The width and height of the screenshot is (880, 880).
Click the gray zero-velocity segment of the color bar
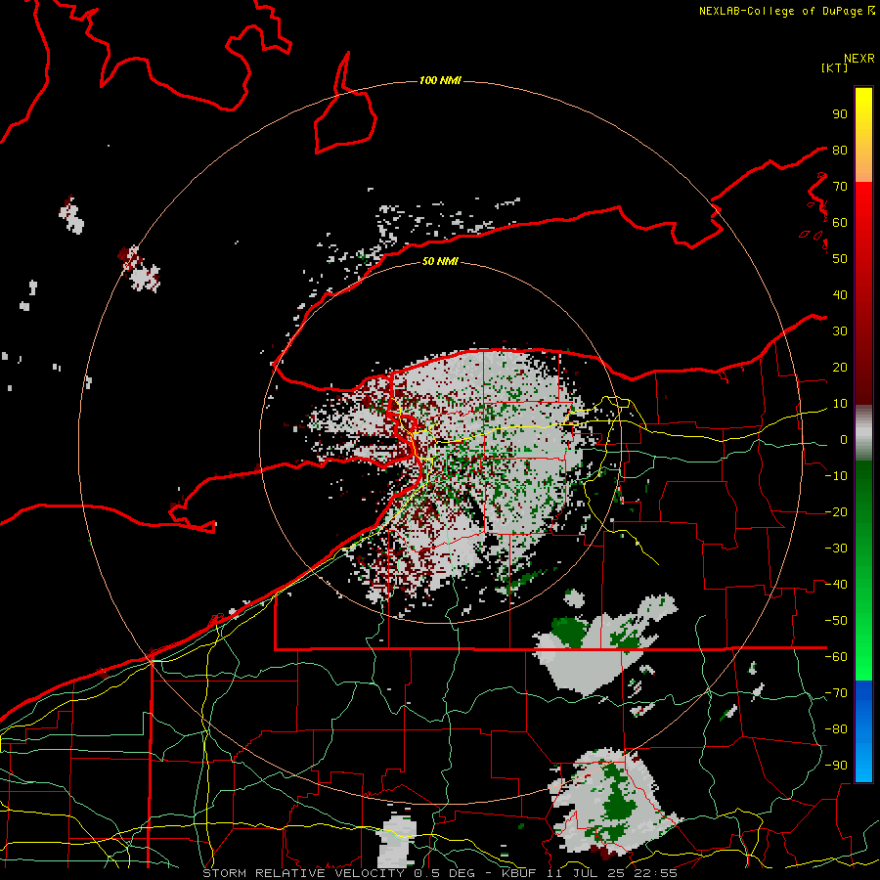[x=863, y=432]
